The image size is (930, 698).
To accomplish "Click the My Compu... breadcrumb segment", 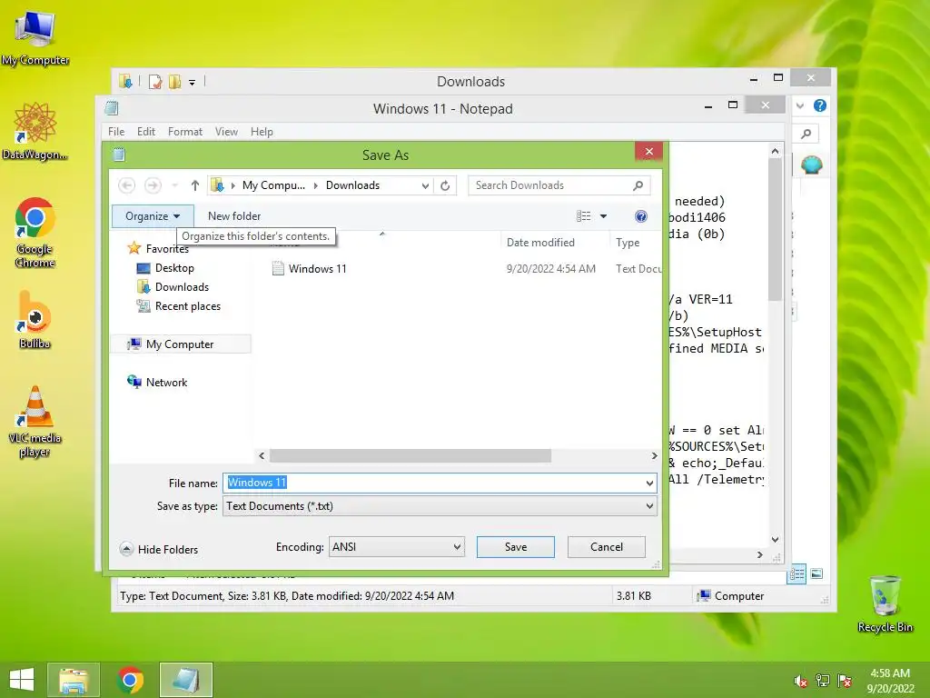I will 273,185.
